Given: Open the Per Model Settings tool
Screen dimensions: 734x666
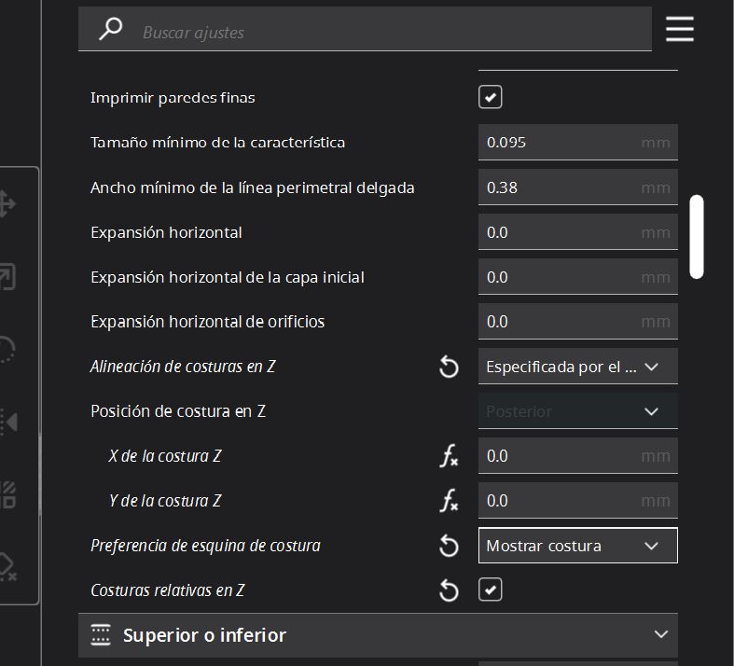Looking at the screenshot, I should 7,493.
